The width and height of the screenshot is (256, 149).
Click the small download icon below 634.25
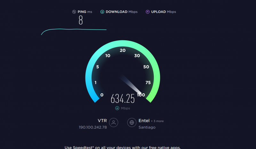(117, 108)
